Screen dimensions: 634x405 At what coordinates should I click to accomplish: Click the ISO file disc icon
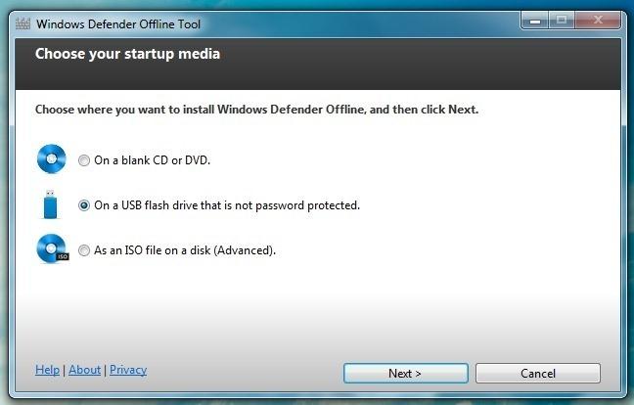click(51, 249)
